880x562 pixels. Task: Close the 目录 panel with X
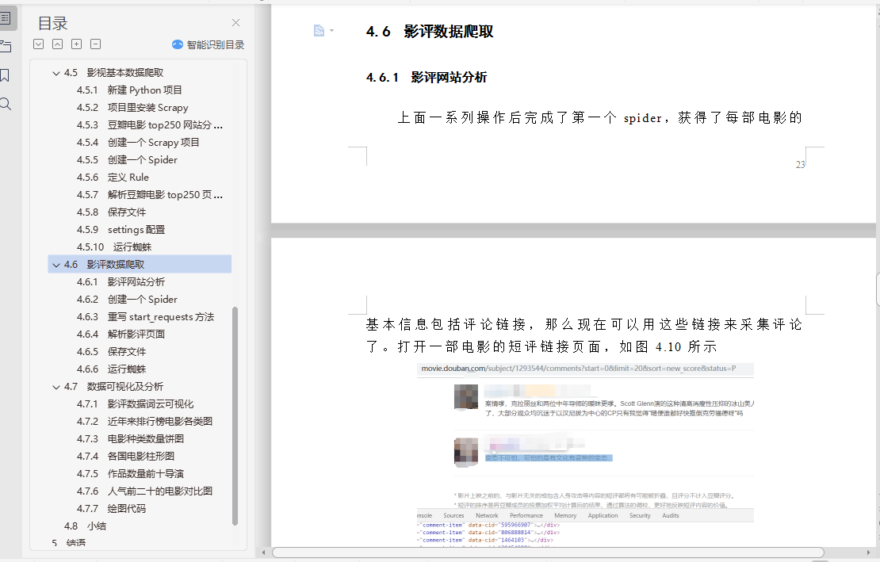pos(235,22)
